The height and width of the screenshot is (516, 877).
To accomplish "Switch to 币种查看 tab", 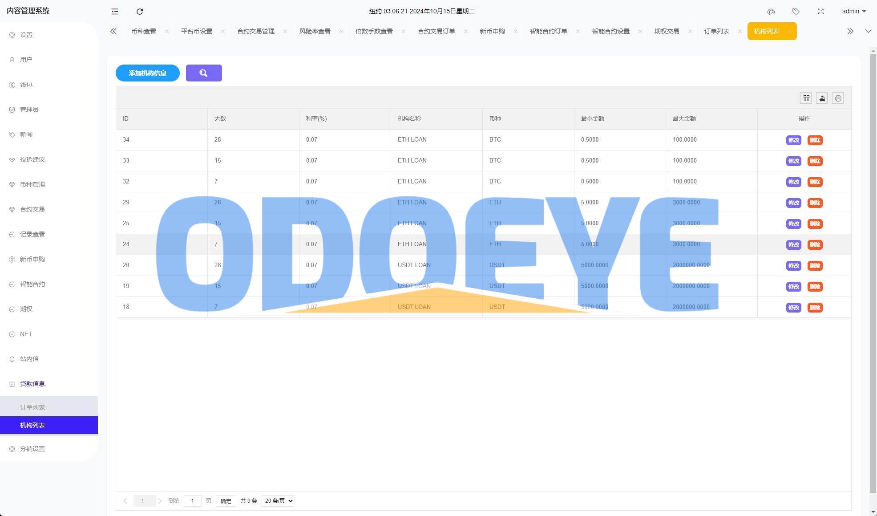I will pyautogui.click(x=144, y=31).
